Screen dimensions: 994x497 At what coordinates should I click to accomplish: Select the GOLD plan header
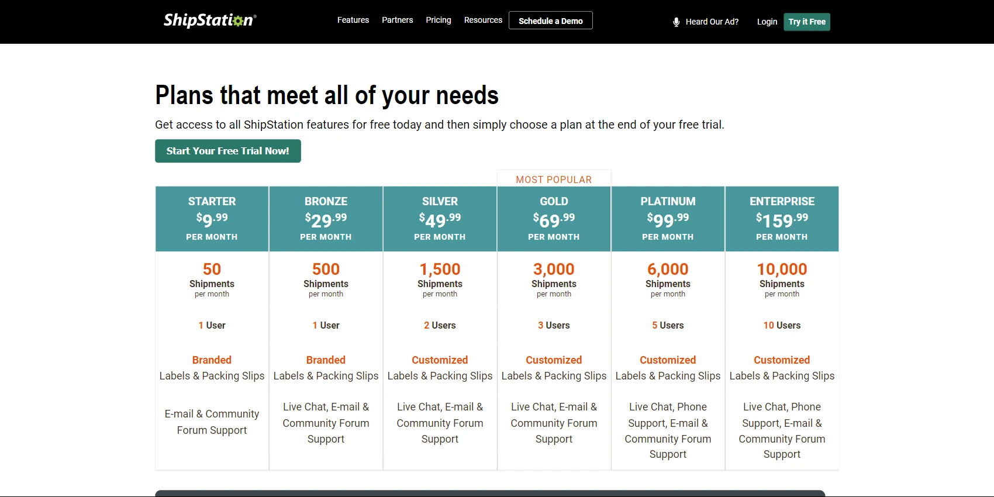tap(554, 219)
